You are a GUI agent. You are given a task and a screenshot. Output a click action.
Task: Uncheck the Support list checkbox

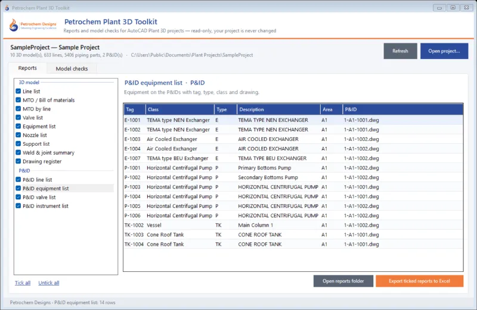click(18, 144)
